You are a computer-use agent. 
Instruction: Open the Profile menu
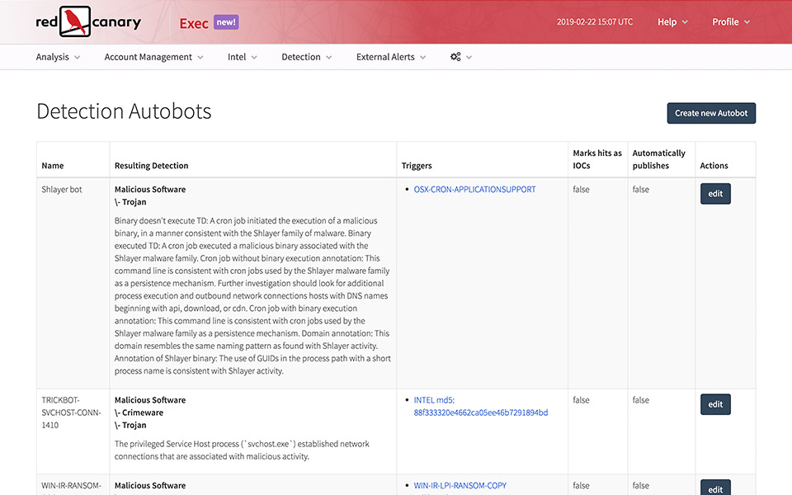pyautogui.click(x=731, y=22)
